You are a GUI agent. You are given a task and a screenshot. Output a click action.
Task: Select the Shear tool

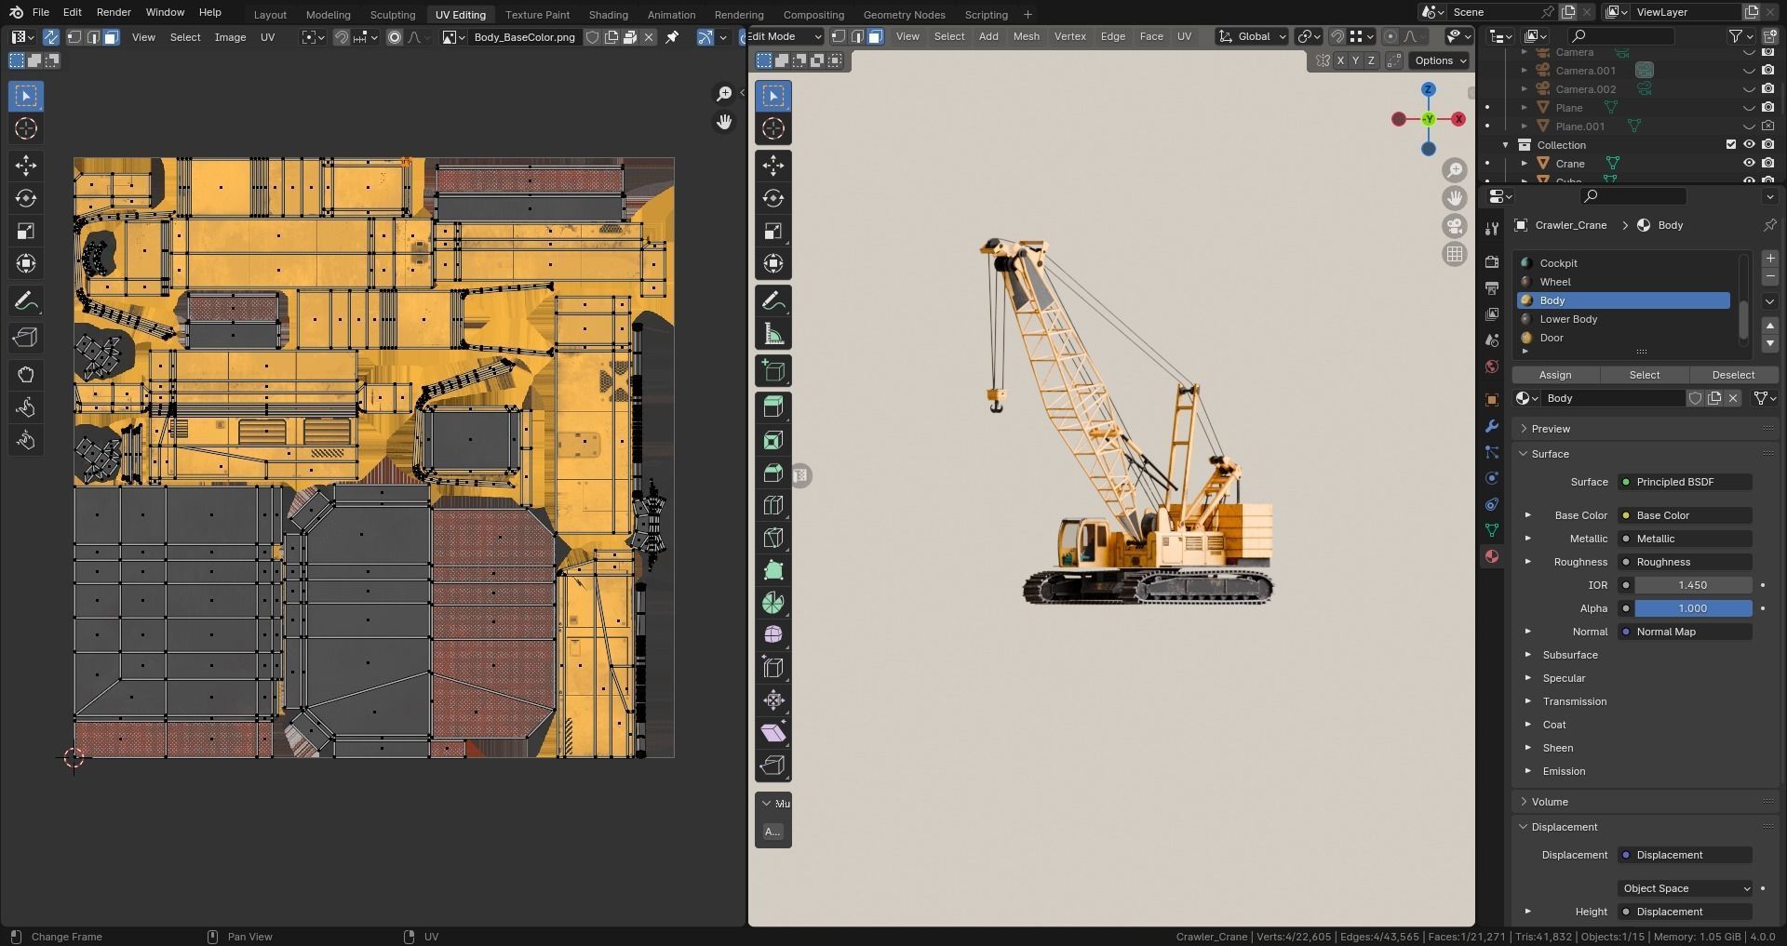(x=773, y=733)
